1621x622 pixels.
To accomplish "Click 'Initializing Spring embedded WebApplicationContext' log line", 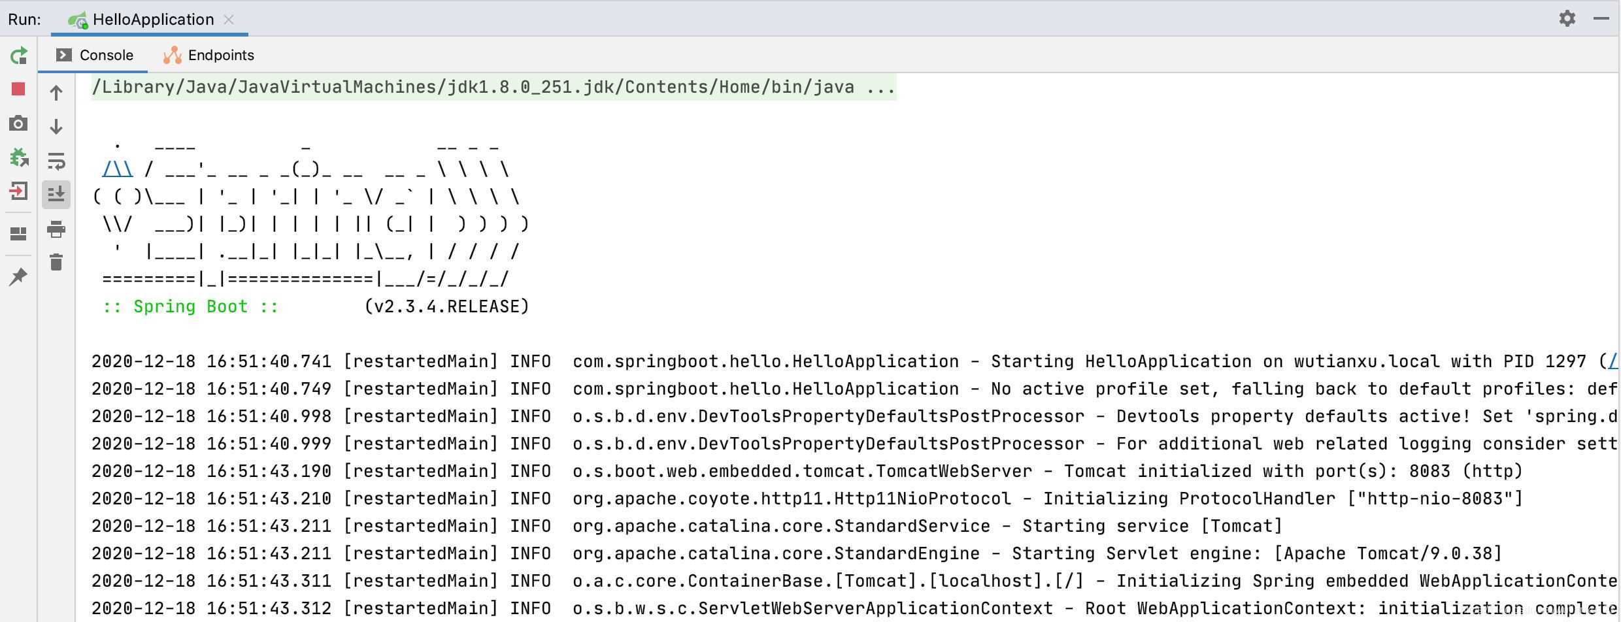I will (855, 581).
